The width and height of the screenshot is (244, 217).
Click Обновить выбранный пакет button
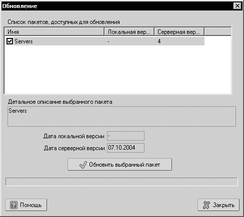119,165
